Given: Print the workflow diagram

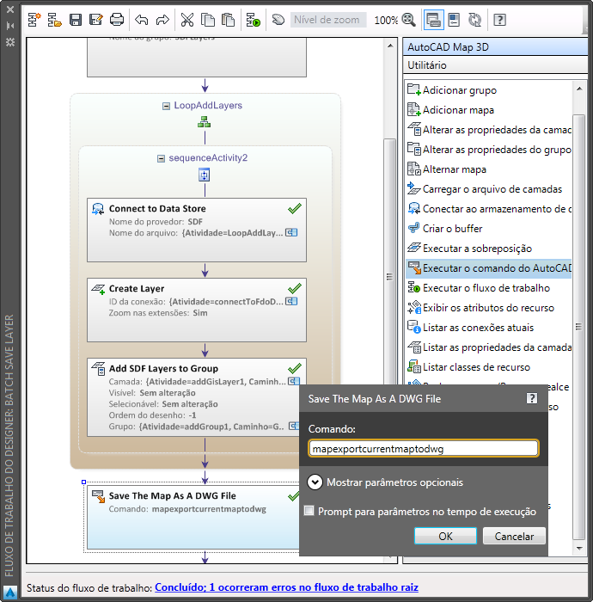Looking at the screenshot, I should click(117, 20).
